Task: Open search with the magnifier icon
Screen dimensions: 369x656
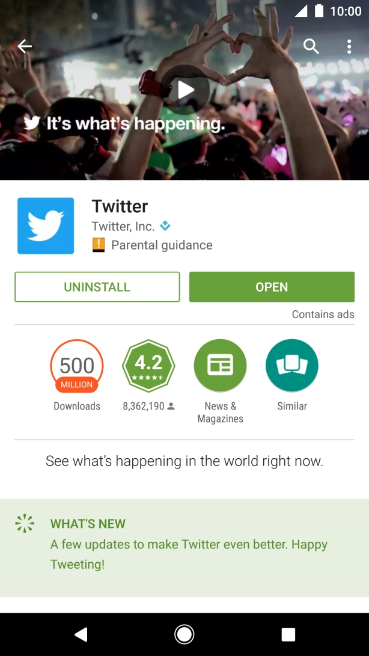Action: 311,46
